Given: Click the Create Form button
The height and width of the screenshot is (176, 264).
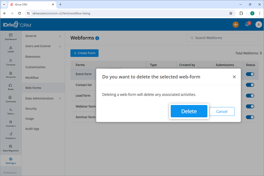Looking at the screenshot, I should 84,53.
